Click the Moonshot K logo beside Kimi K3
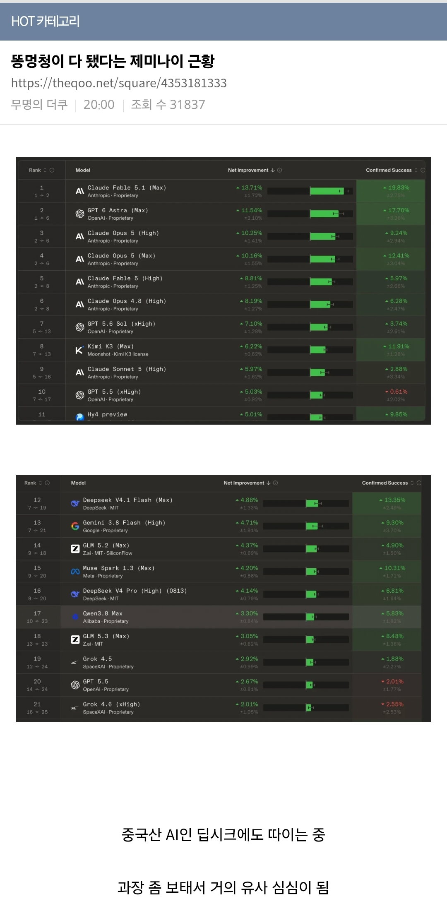The width and height of the screenshot is (447, 918). (79, 350)
